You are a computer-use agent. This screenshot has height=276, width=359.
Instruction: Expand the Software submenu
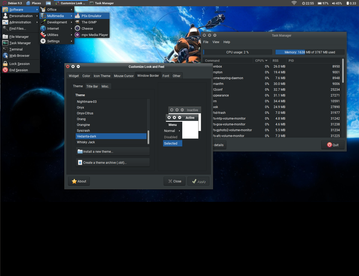pos(20,9)
